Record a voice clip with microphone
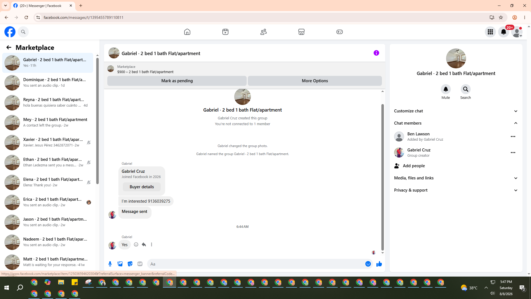 pos(110,264)
